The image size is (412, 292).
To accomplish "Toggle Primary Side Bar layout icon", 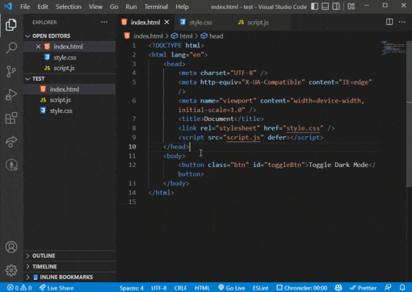I will 314,6.
